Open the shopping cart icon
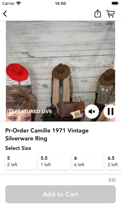Image resolution: width=121 pixels, height=215 pixels. pos(110,13)
